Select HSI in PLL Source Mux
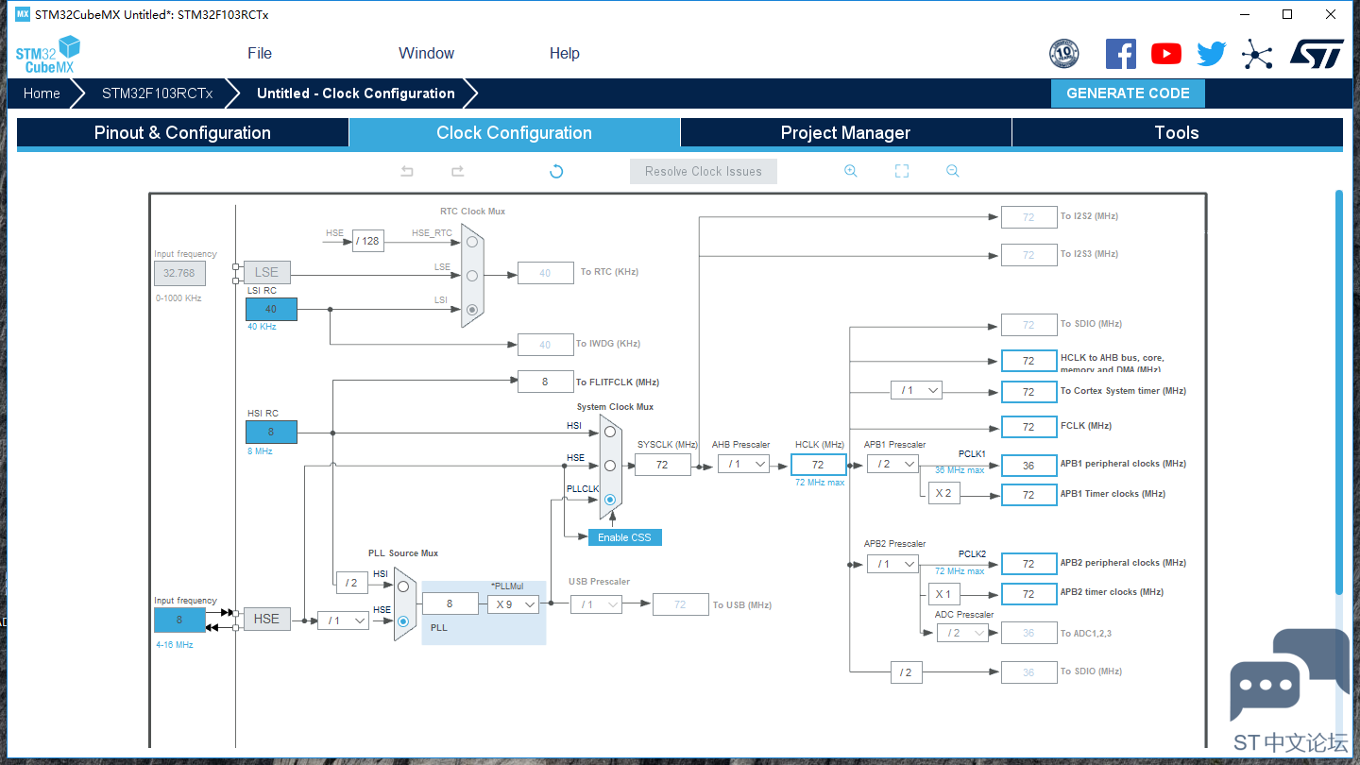1360x765 pixels. [403, 586]
